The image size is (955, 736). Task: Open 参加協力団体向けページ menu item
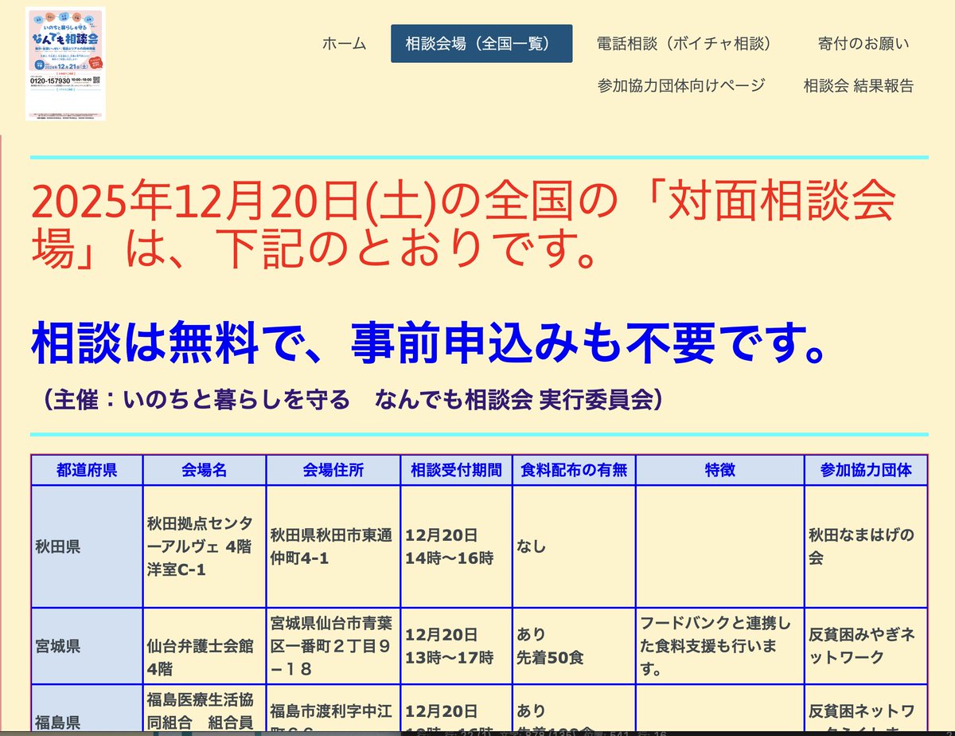tap(681, 85)
